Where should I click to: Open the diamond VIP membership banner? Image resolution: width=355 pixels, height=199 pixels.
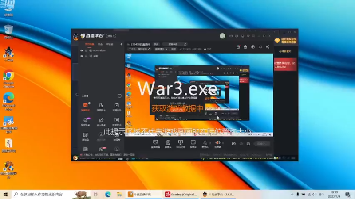[286, 41]
